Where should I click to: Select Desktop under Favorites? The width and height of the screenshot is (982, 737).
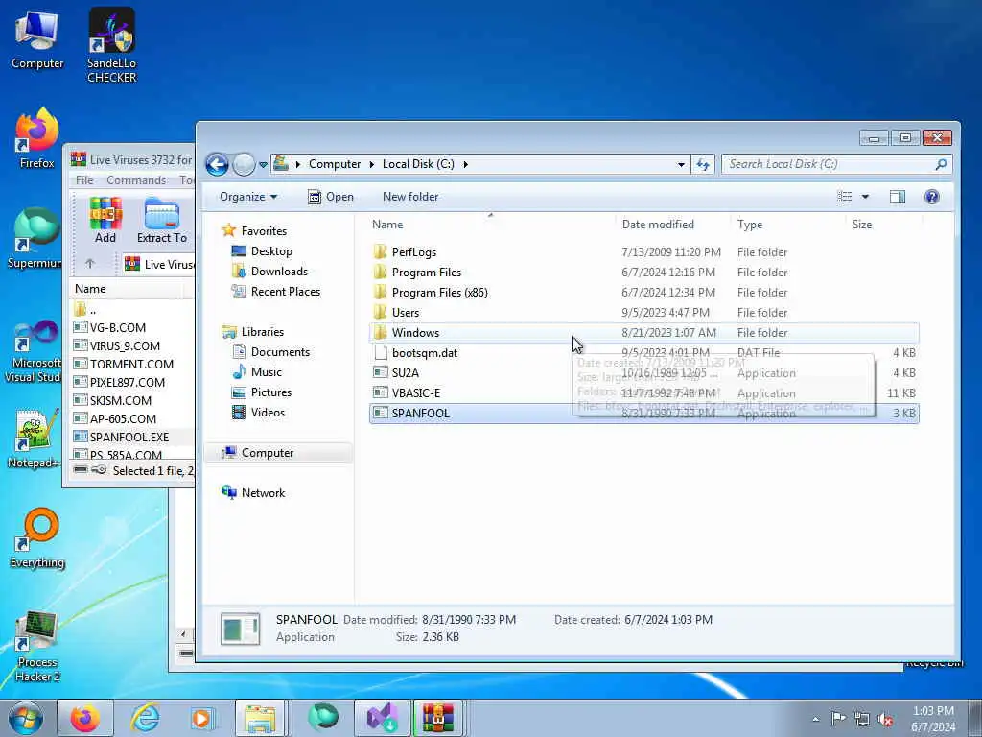pyautogui.click(x=271, y=251)
